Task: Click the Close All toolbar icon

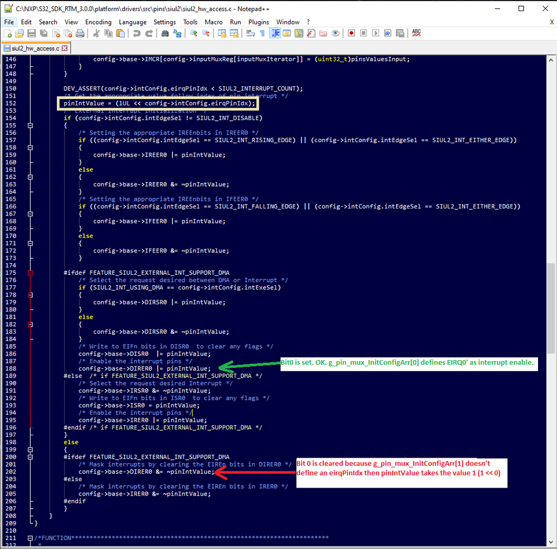Action: pos(68,33)
